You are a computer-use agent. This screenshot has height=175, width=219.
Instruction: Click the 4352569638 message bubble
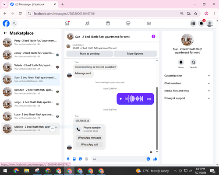(82, 121)
